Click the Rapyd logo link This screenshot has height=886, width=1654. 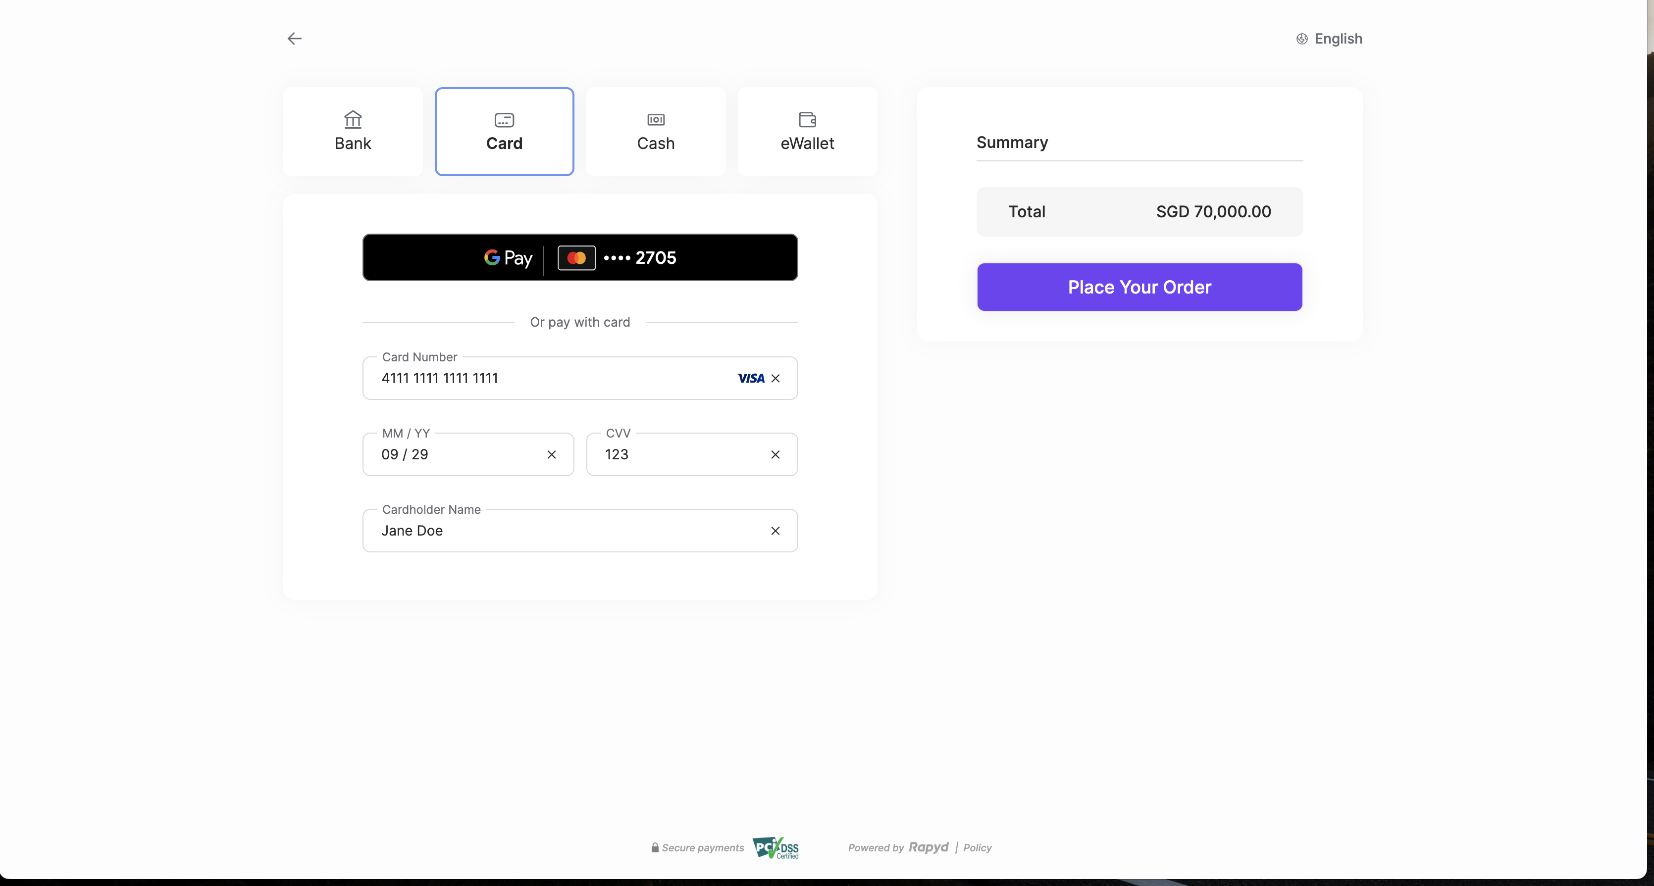pos(929,847)
